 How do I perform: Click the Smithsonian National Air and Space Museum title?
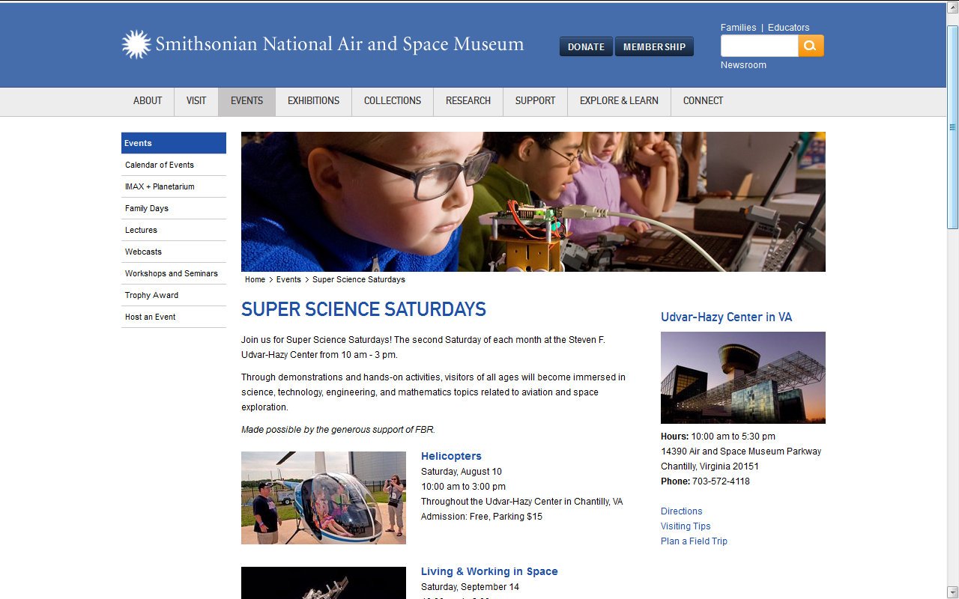pyautogui.click(x=339, y=44)
